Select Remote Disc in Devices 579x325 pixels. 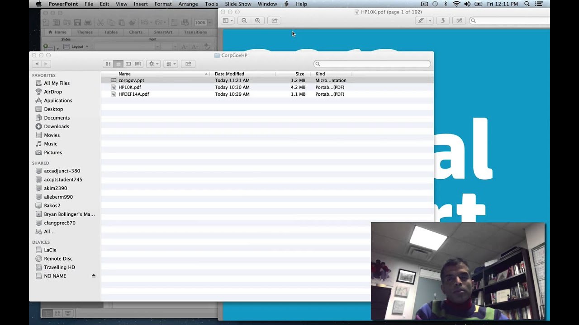[x=58, y=258]
